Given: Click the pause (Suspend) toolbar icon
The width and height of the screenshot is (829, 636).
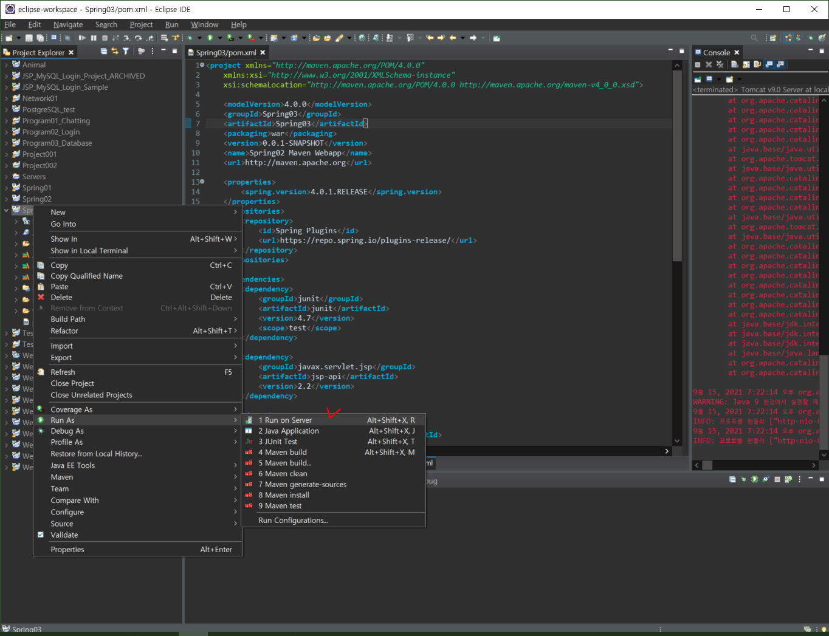Looking at the screenshot, I should [94, 38].
